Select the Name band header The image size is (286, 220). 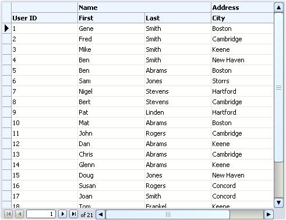point(144,8)
